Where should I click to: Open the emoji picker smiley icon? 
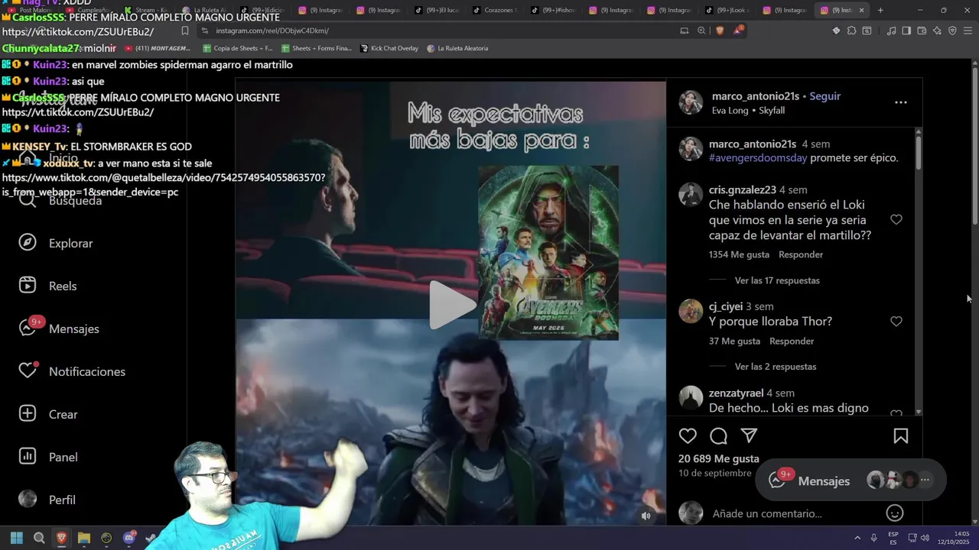point(895,513)
